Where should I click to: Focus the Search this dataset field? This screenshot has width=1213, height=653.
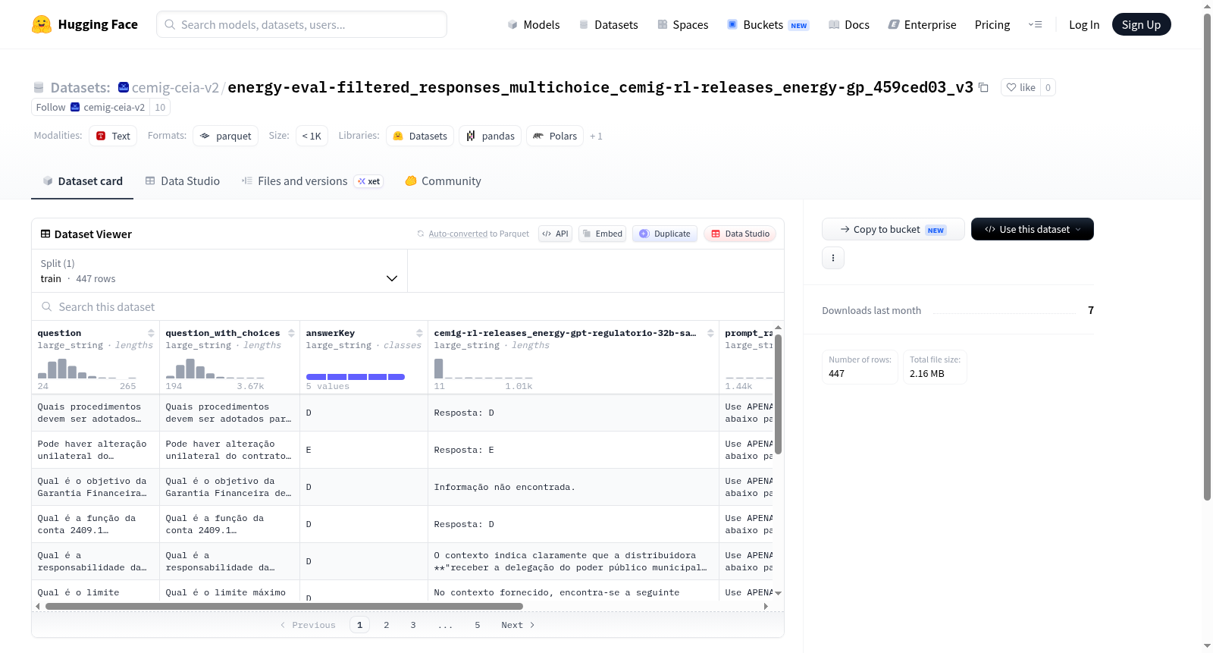pos(408,306)
